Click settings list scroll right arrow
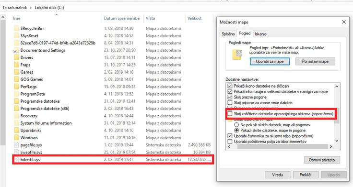 click(331, 146)
